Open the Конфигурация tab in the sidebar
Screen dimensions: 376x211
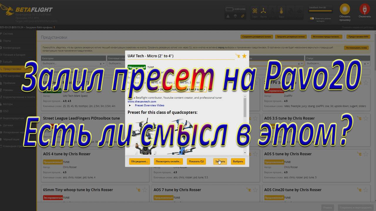click(18, 48)
